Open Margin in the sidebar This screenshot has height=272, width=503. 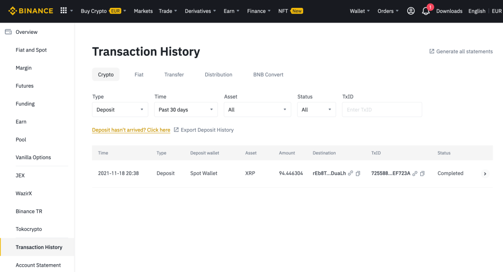[24, 68]
